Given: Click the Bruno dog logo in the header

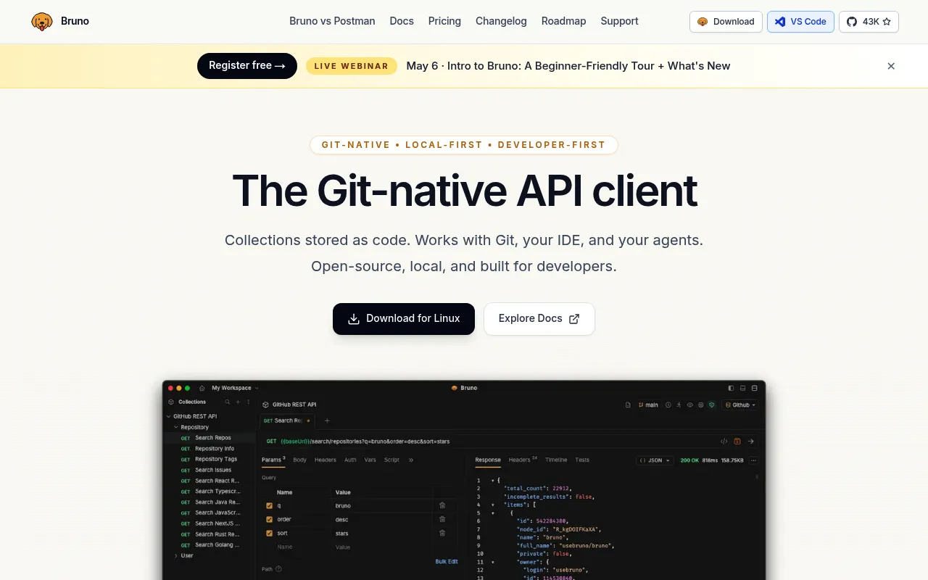Looking at the screenshot, I should tap(42, 22).
